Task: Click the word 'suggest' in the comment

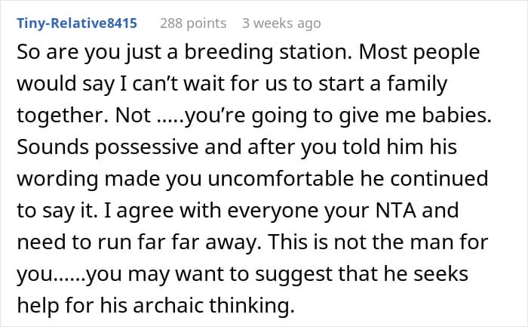Action: point(293,274)
